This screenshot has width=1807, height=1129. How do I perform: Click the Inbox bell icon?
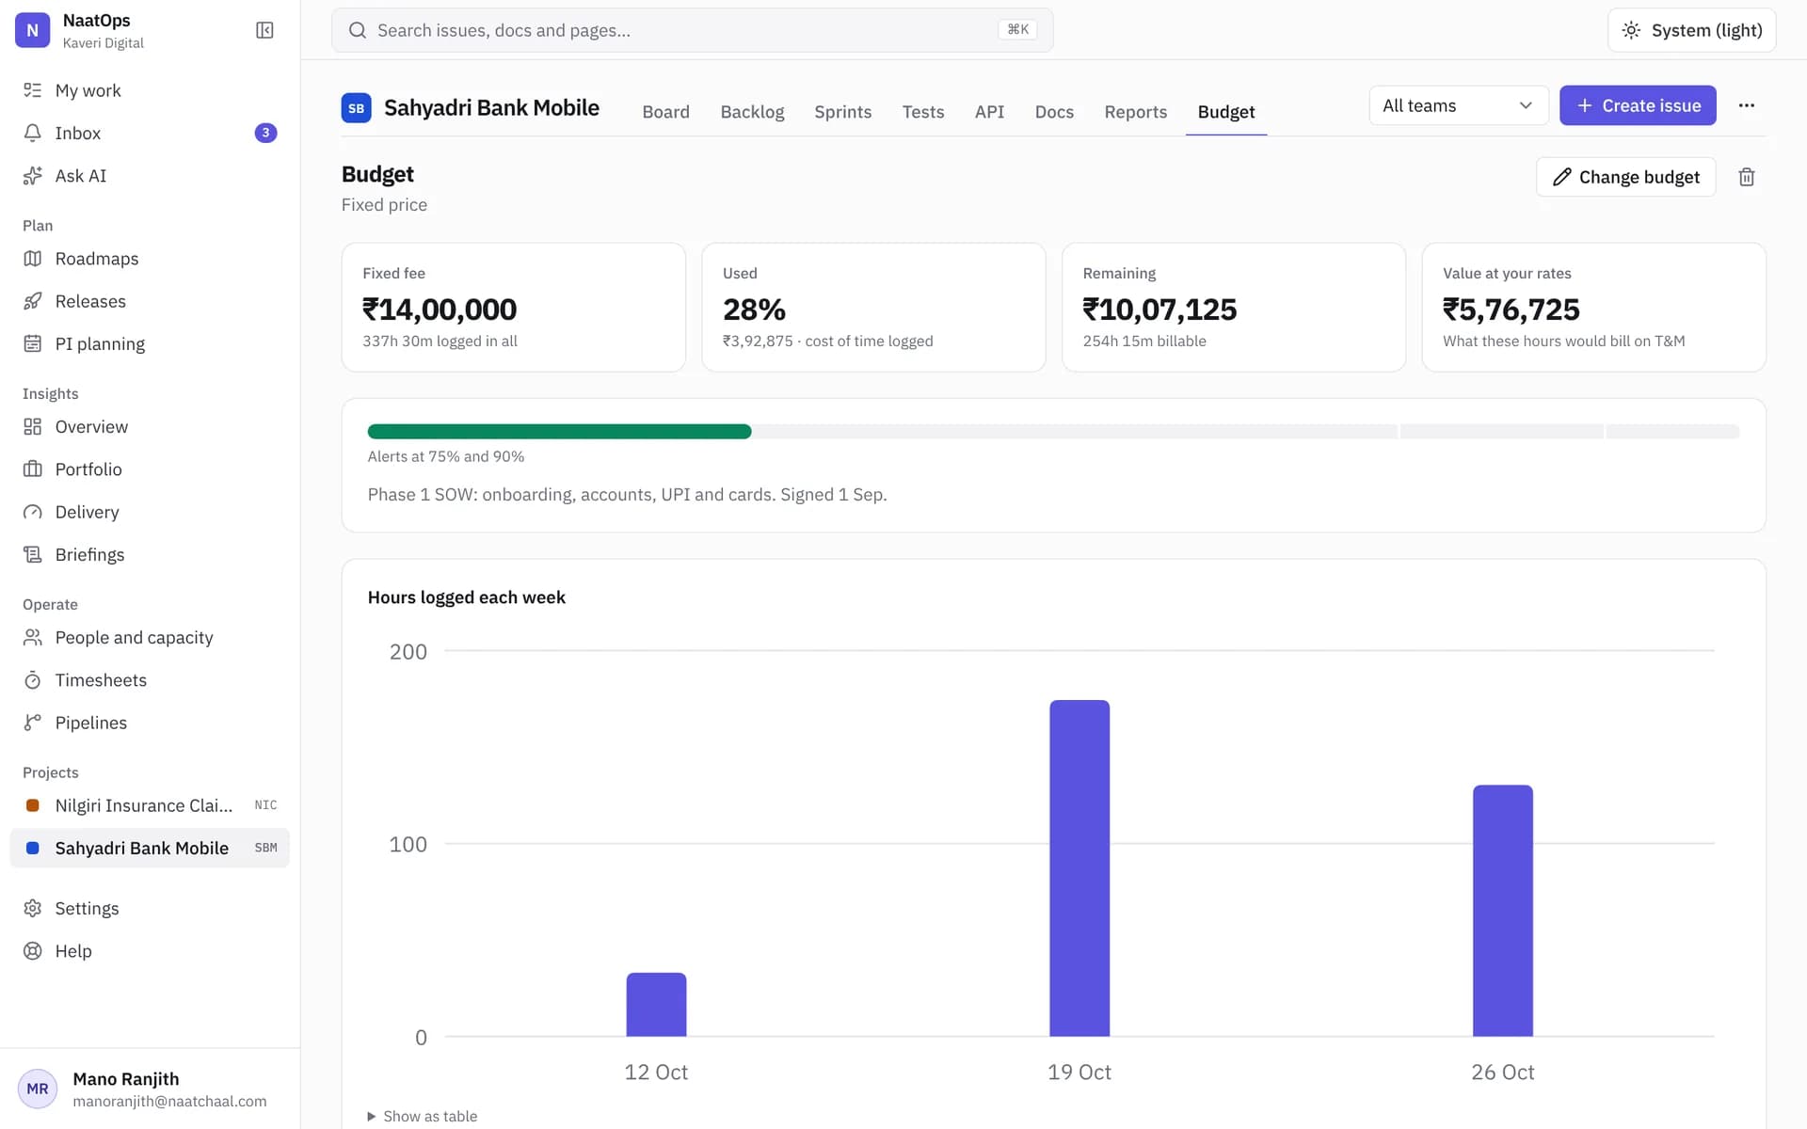(x=33, y=133)
